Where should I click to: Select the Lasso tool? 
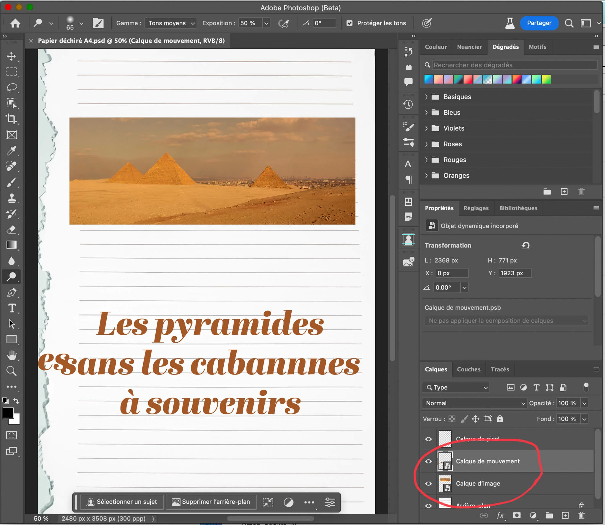click(x=12, y=88)
